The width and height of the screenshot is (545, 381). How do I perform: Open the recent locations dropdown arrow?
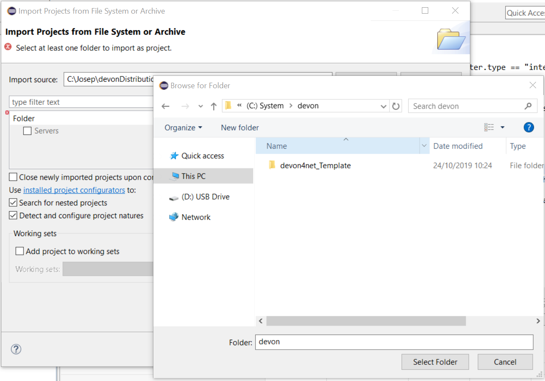pos(201,107)
